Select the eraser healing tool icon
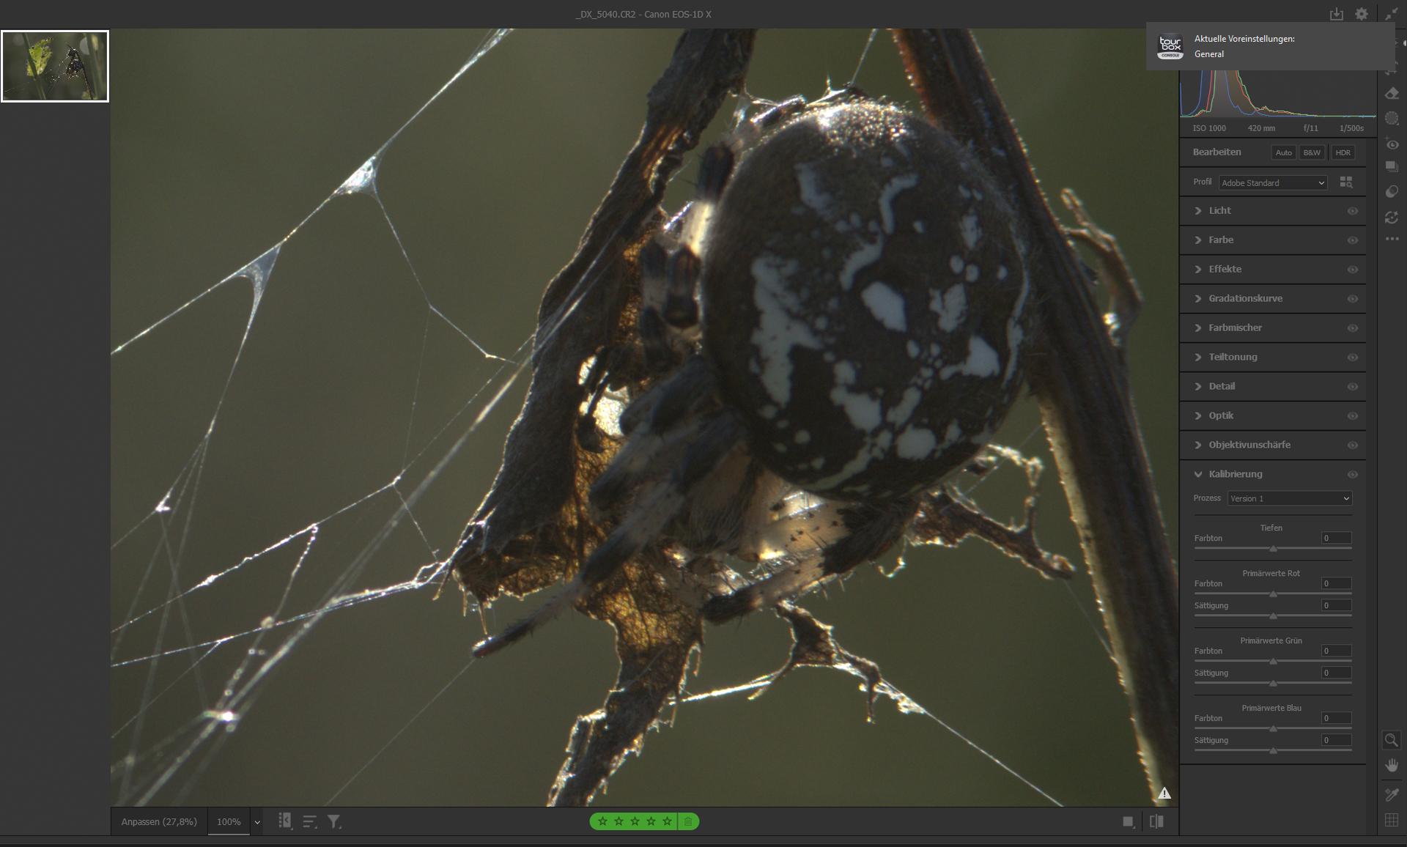 (1392, 94)
